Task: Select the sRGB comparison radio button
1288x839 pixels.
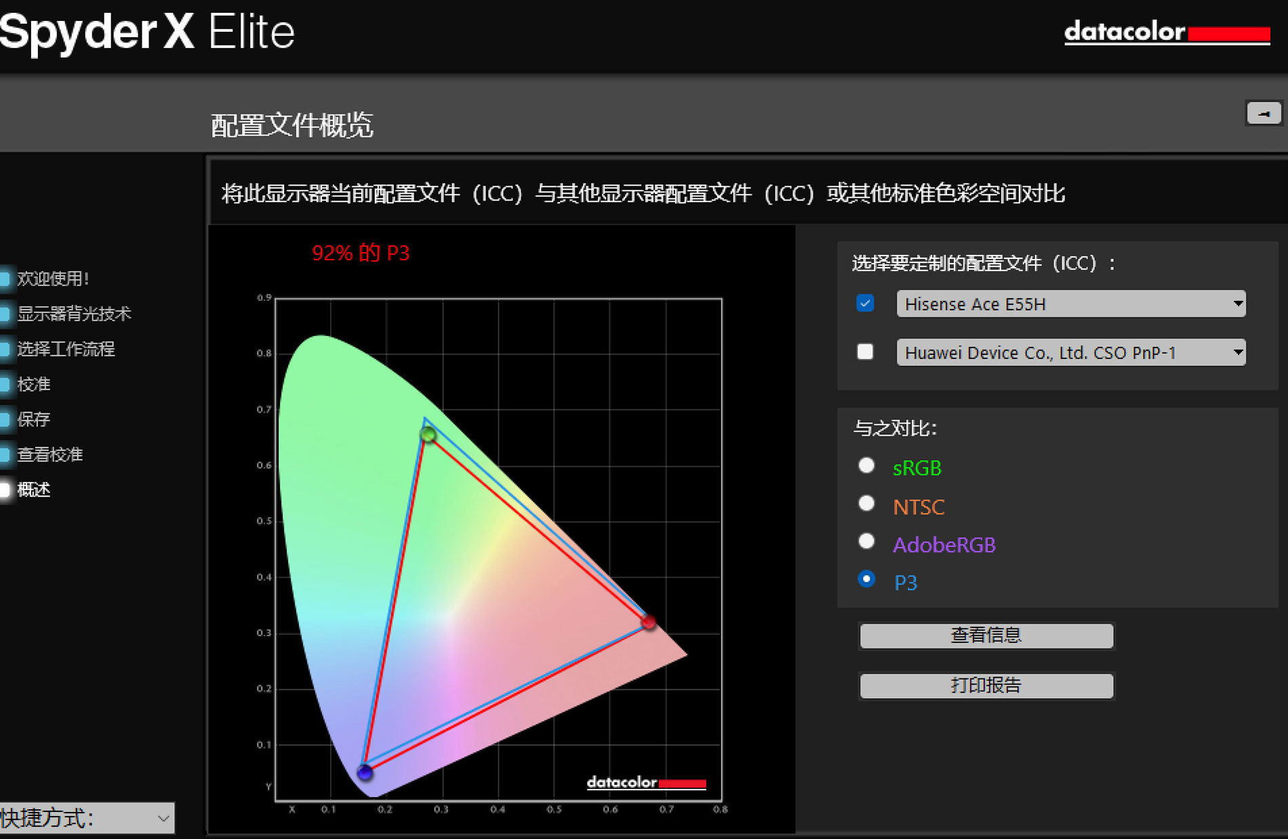Action: pos(866,466)
